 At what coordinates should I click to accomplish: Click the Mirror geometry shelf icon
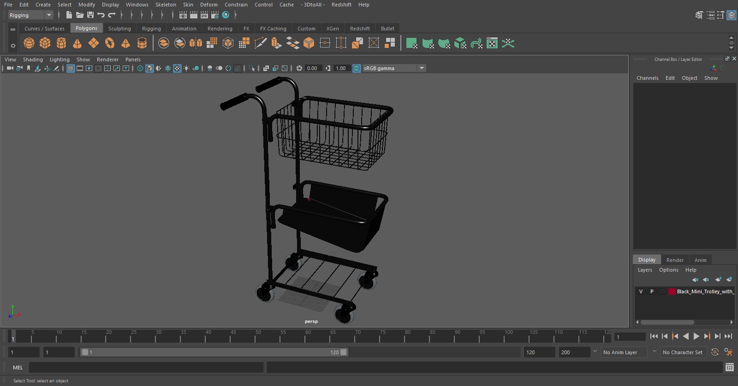pos(196,43)
